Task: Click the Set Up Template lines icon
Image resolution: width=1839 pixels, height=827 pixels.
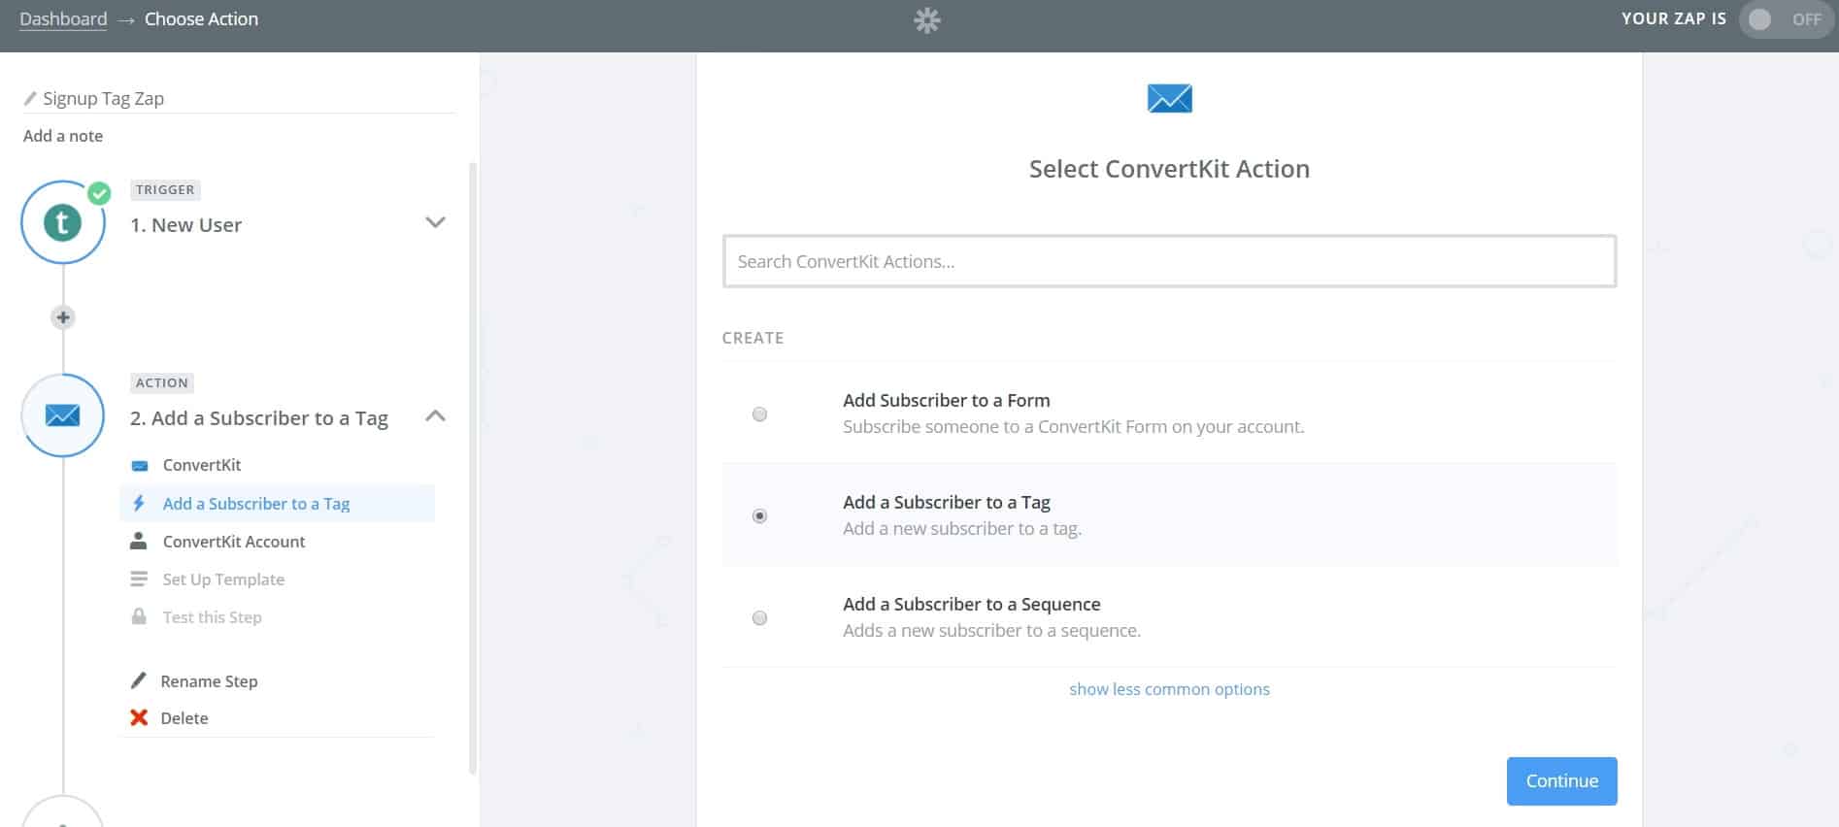Action: [139, 579]
